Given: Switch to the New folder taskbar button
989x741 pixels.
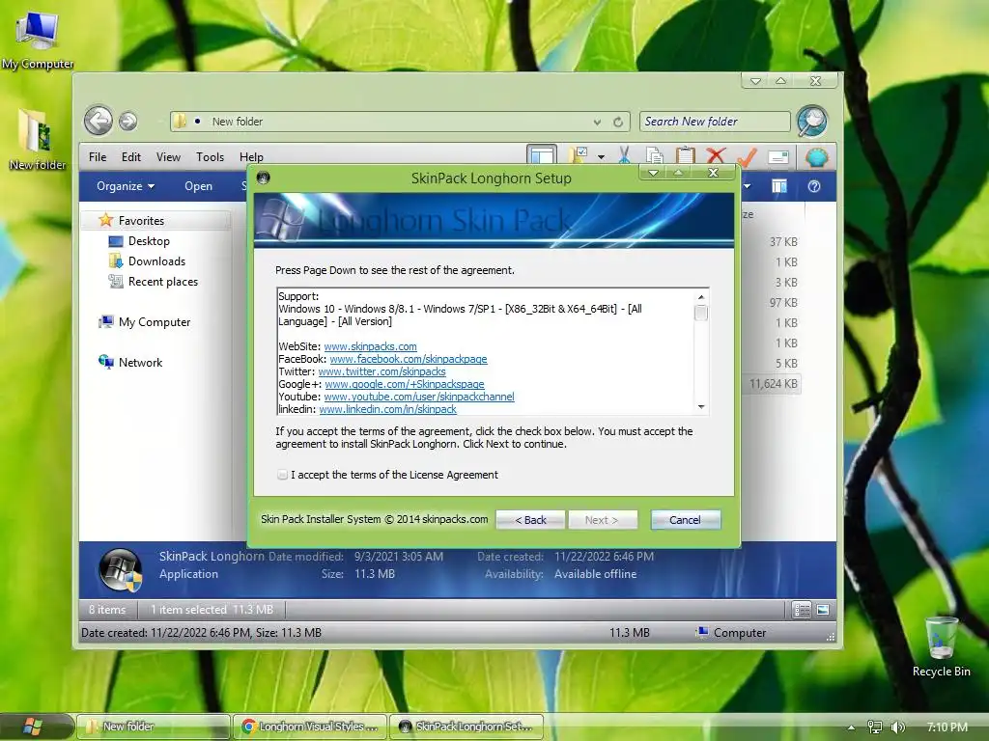Looking at the screenshot, I should (x=153, y=727).
